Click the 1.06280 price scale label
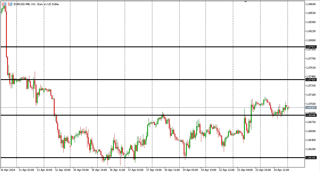The image size is (320, 172). [x=311, y=149]
